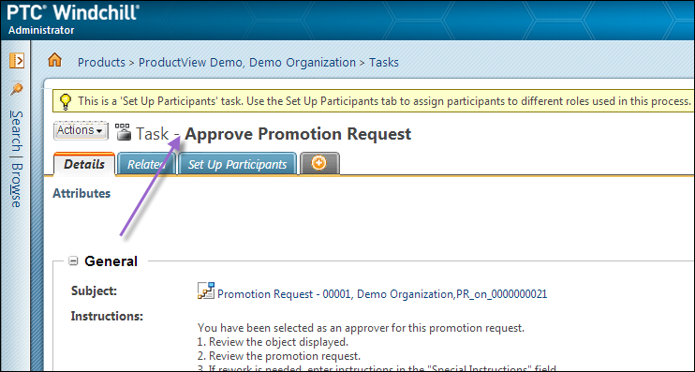The width and height of the screenshot is (695, 372).
Task: Click the PTC Windchill logo
Action: click(73, 12)
